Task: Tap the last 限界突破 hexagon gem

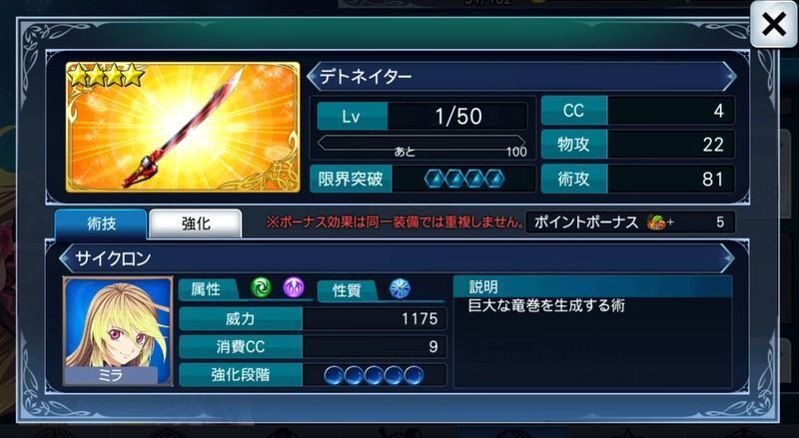Action: [x=494, y=179]
